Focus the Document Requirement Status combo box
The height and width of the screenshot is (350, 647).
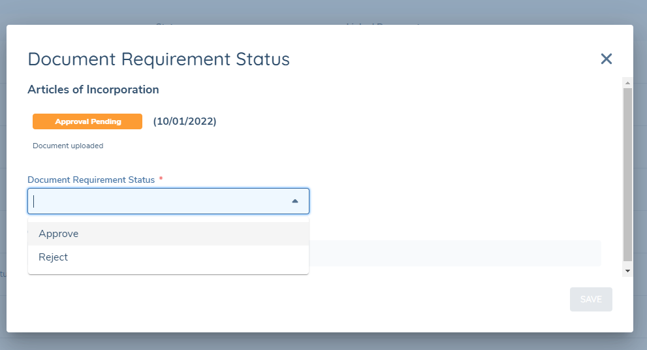[157, 201]
